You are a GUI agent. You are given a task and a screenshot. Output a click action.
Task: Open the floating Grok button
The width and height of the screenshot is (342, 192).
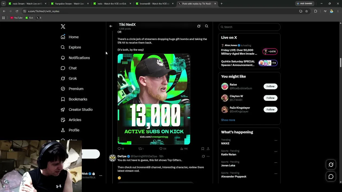pyautogui.click(x=331, y=165)
